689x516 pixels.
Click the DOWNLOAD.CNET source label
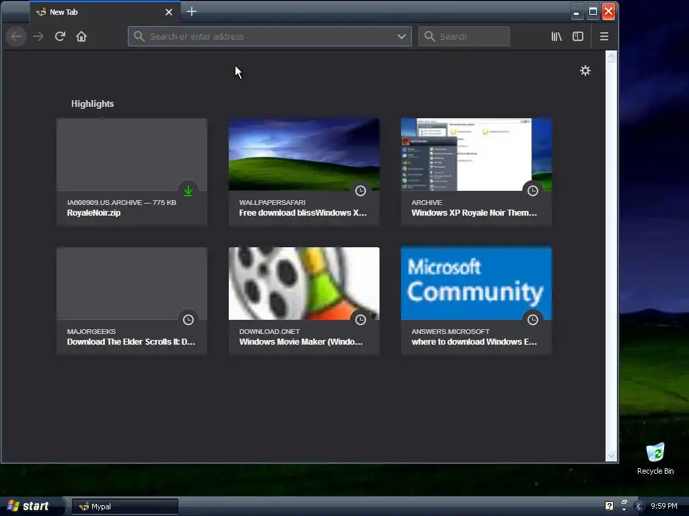269,332
